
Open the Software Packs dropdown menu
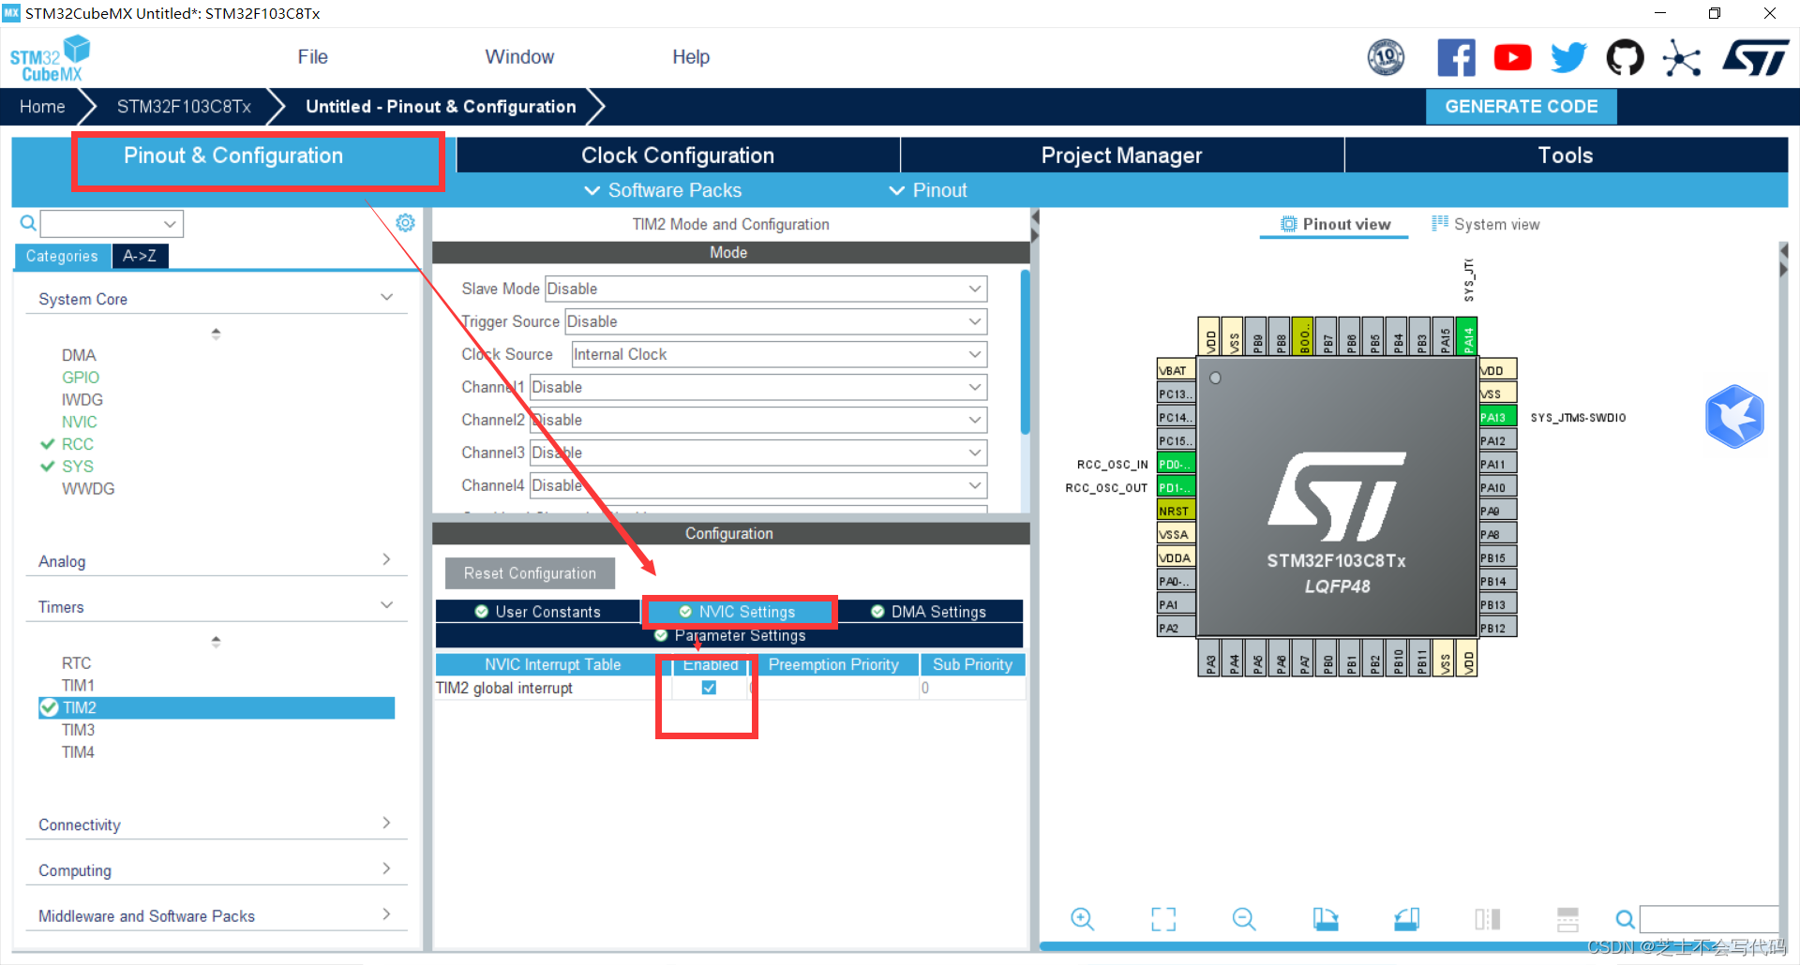[x=663, y=190]
